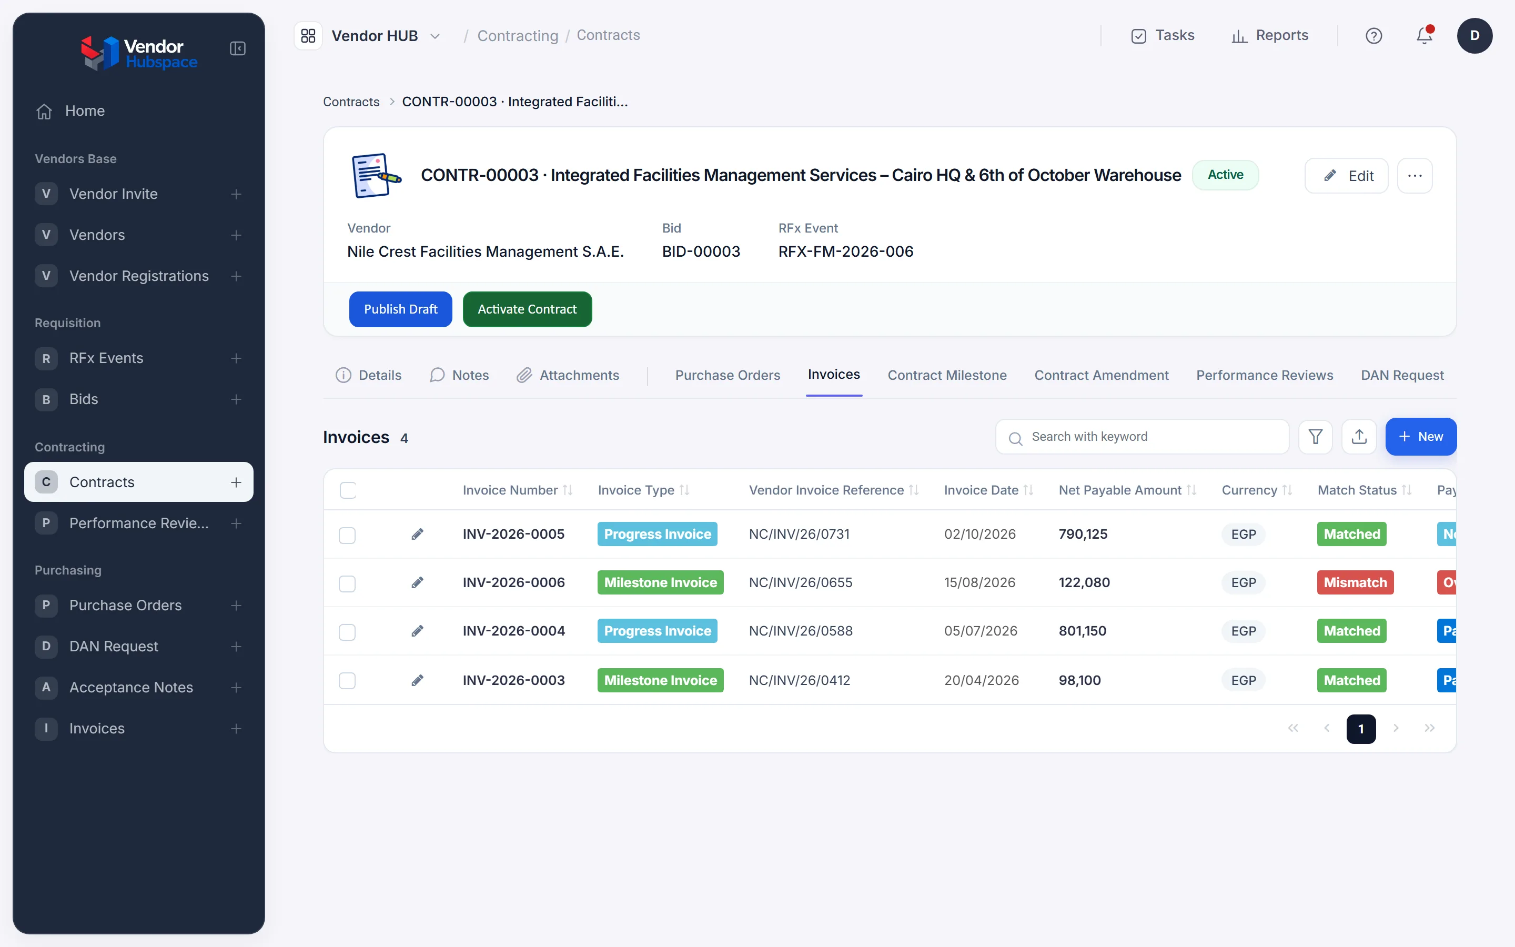Check the INV-2026-0004 row checkbox
The height and width of the screenshot is (947, 1515).
coord(347,631)
